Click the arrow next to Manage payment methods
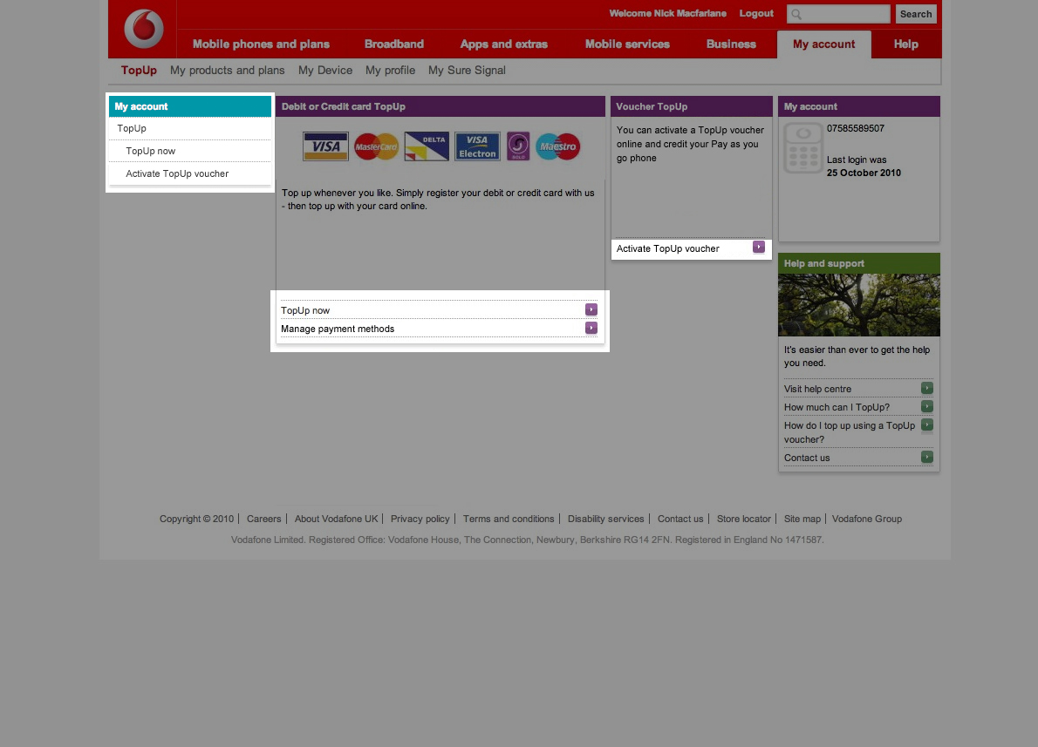The width and height of the screenshot is (1038, 747). [x=591, y=329]
